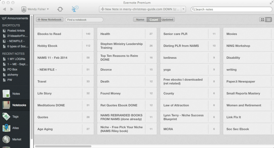Open the Ebooks to Read notebook
The image size is (274, 148).
pos(64,34)
